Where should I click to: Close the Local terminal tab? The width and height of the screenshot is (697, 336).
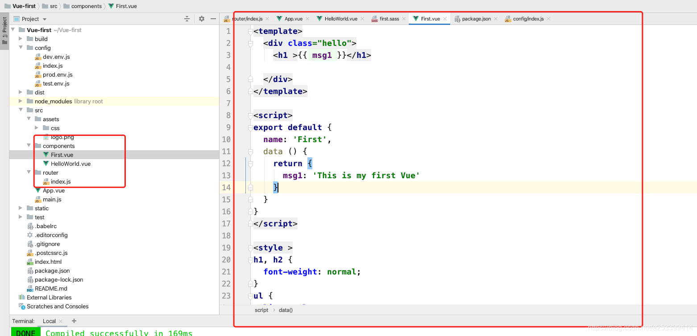tap(61, 321)
